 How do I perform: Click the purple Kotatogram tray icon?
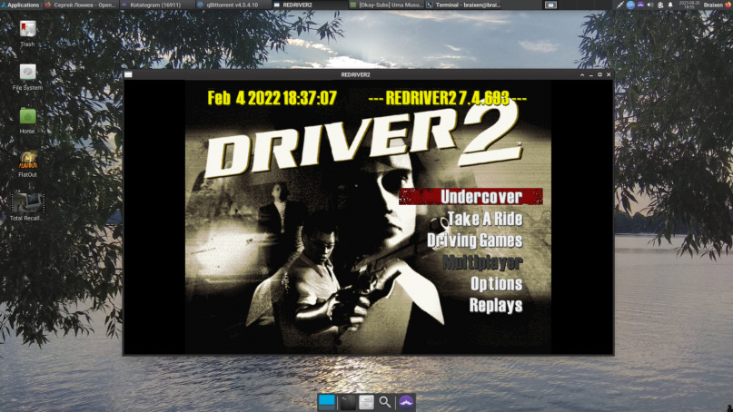point(640,5)
